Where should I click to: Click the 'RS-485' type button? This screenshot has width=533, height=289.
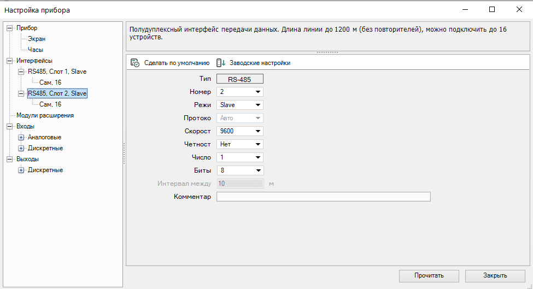[240, 79]
